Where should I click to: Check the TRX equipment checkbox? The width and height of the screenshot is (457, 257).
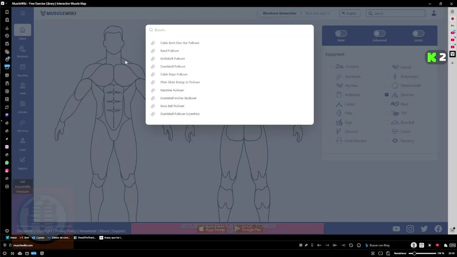coord(387,113)
